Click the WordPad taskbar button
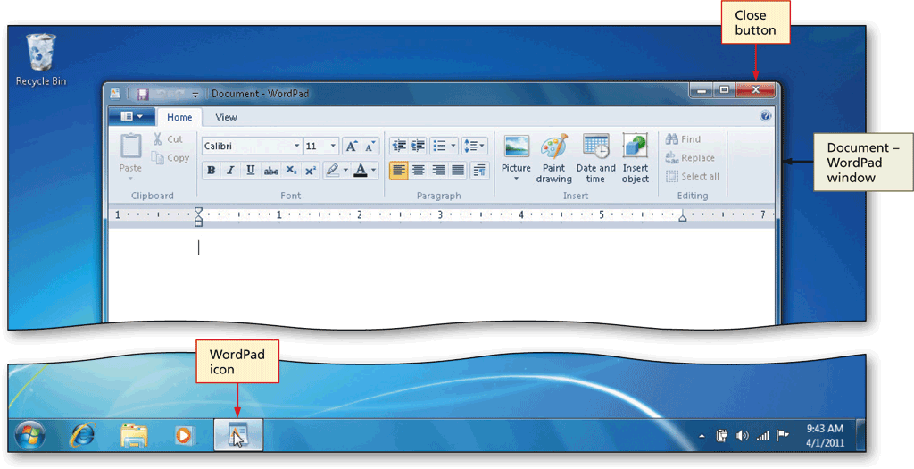The image size is (914, 469). click(x=238, y=435)
